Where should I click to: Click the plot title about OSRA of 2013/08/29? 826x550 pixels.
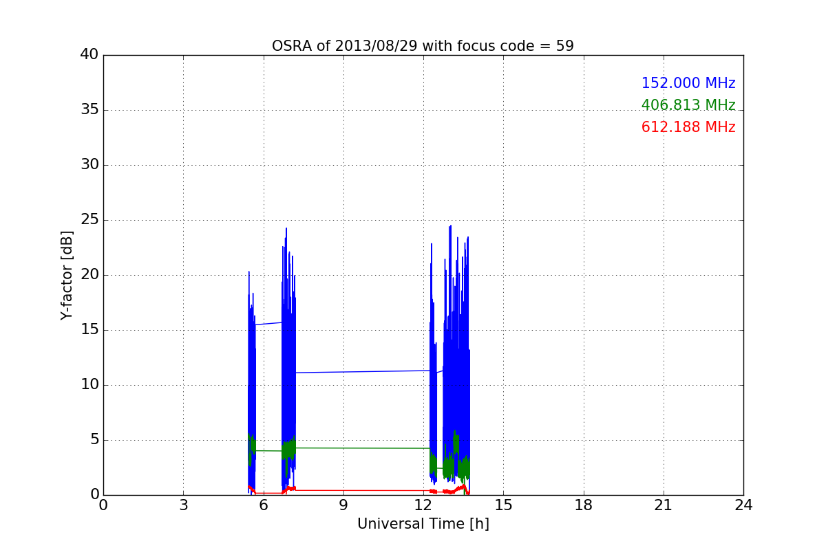click(x=423, y=46)
